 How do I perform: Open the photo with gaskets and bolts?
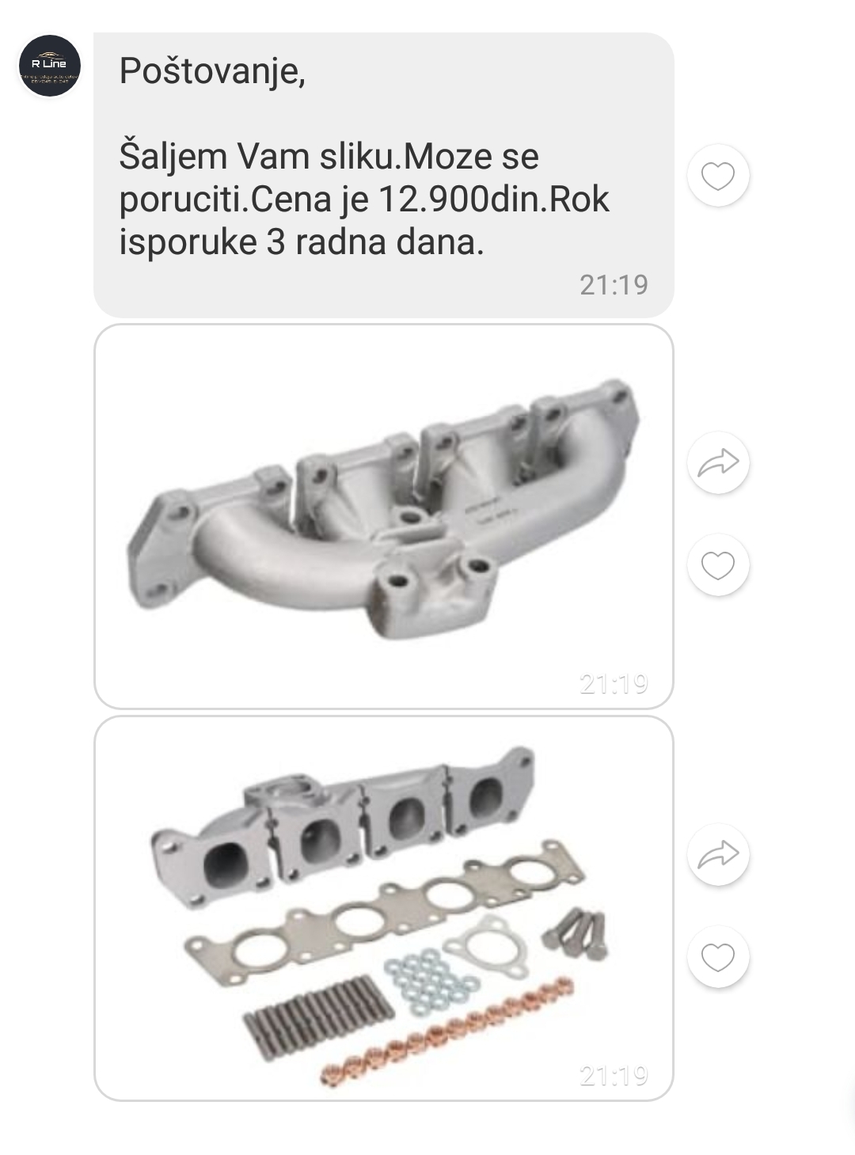coord(384,909)
